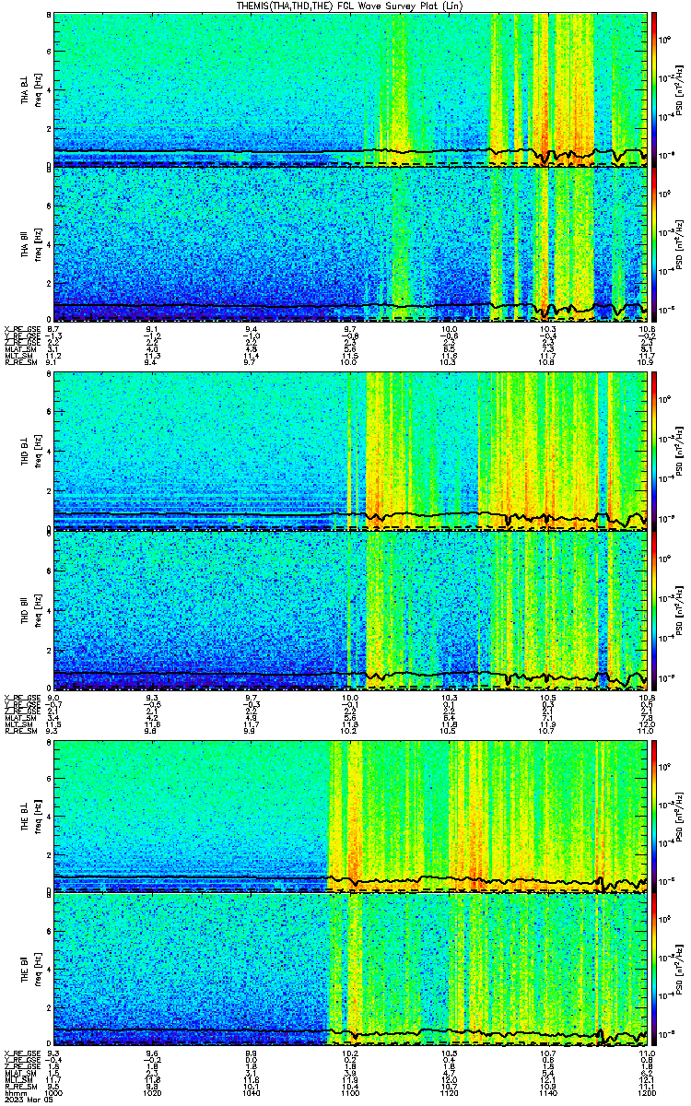691x1106 pixels.
Task: Select the THE B-parallel frequency axis label
Action: tap(33, 971)
